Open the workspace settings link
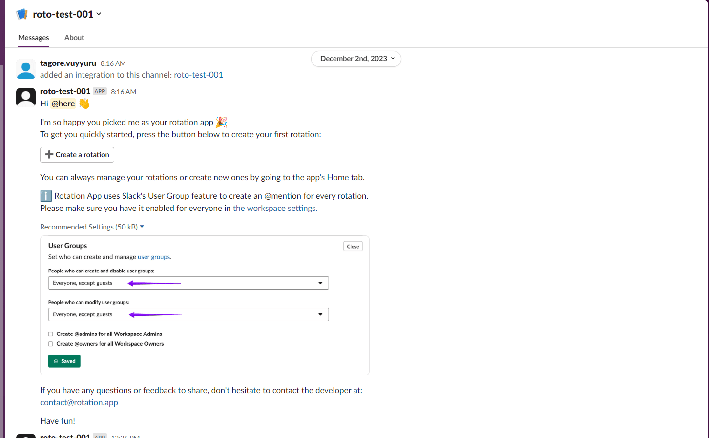The image size is (709, 438). tap(275, 208)
